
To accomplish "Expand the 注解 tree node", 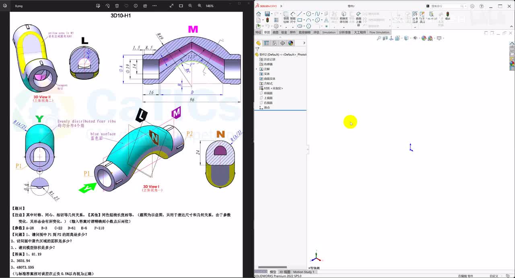I will point(256,69).
